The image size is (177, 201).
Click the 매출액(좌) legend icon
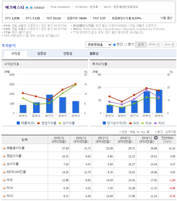coord(18,123)
